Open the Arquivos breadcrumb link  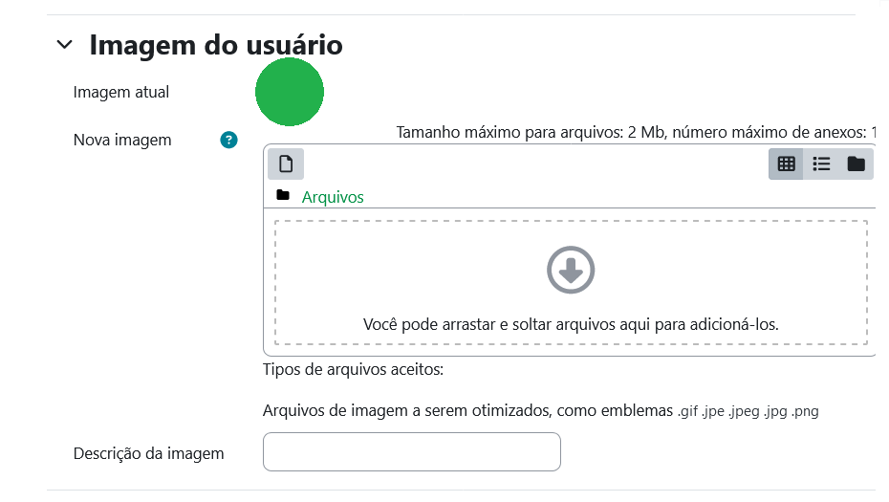click(333, 197)
